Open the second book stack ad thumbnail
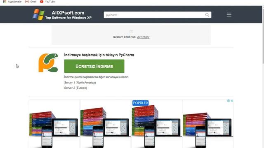The height and width of the screenshot is (148, 264). [x=106, y=124]
